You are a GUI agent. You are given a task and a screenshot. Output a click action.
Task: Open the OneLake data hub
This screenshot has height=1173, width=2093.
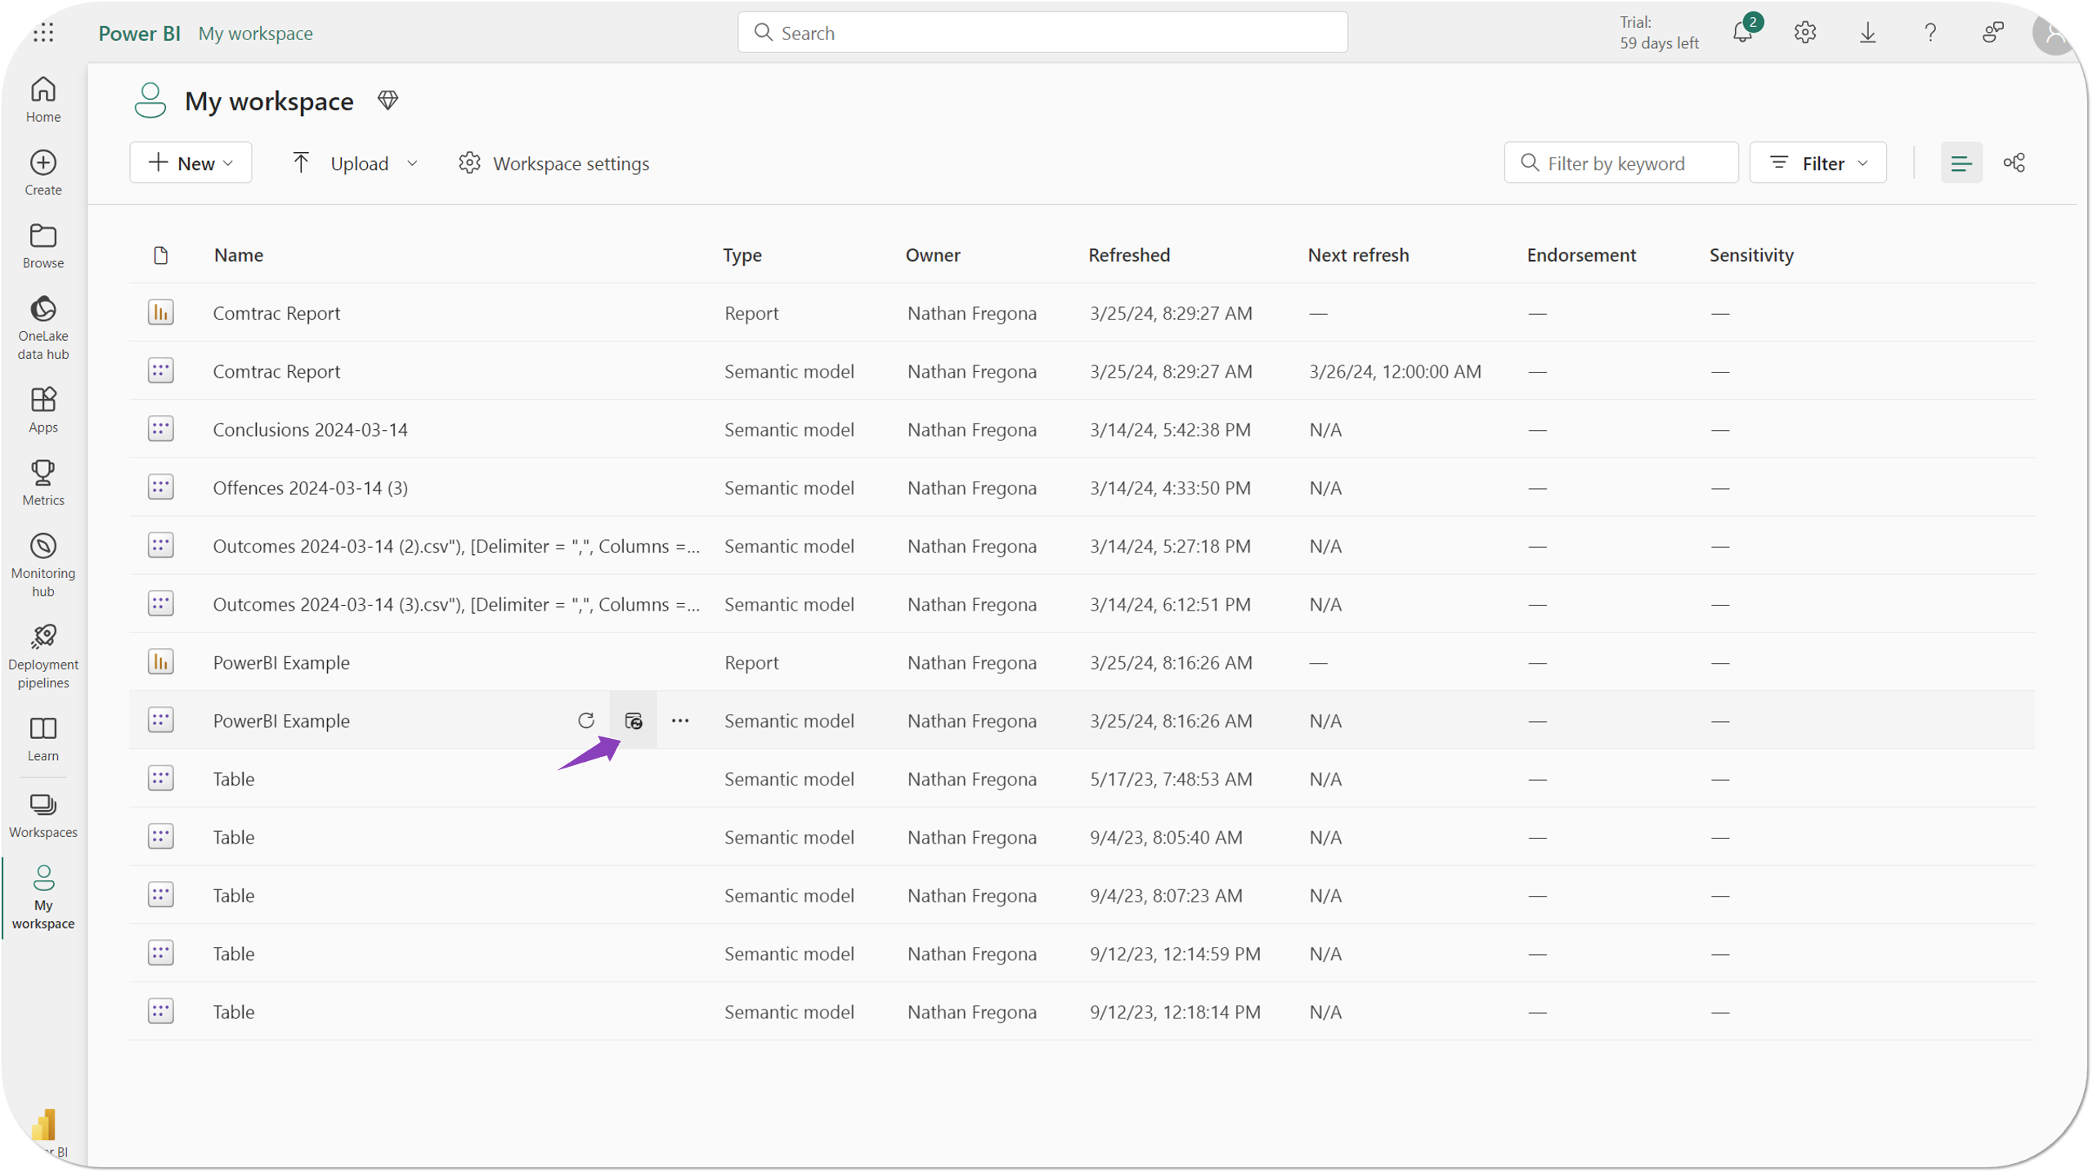(x=43, y=327)
